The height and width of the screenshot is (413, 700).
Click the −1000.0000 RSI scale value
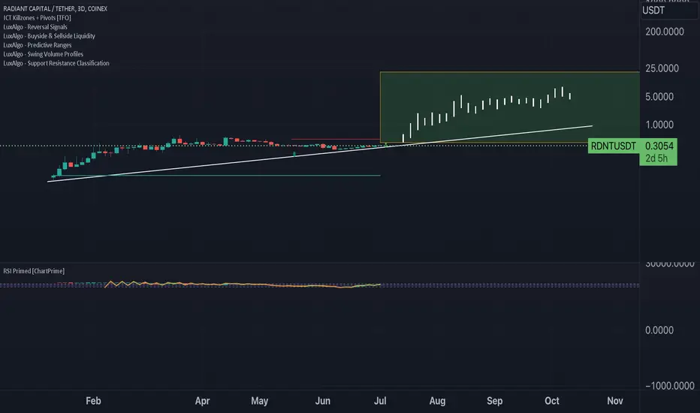tap(670, 386)
